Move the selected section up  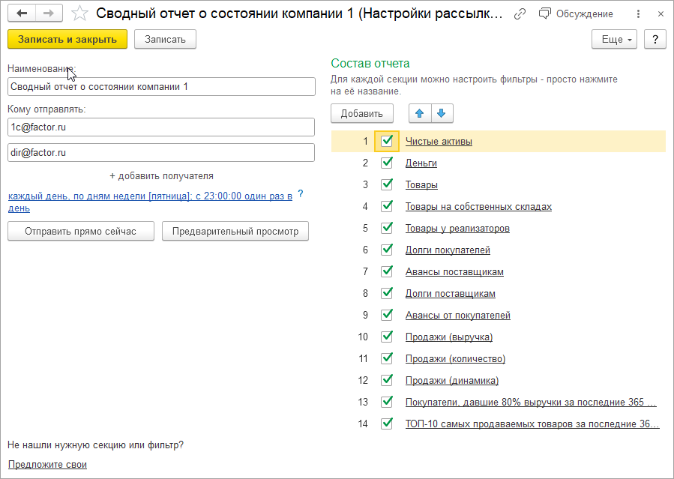(420, 113)
